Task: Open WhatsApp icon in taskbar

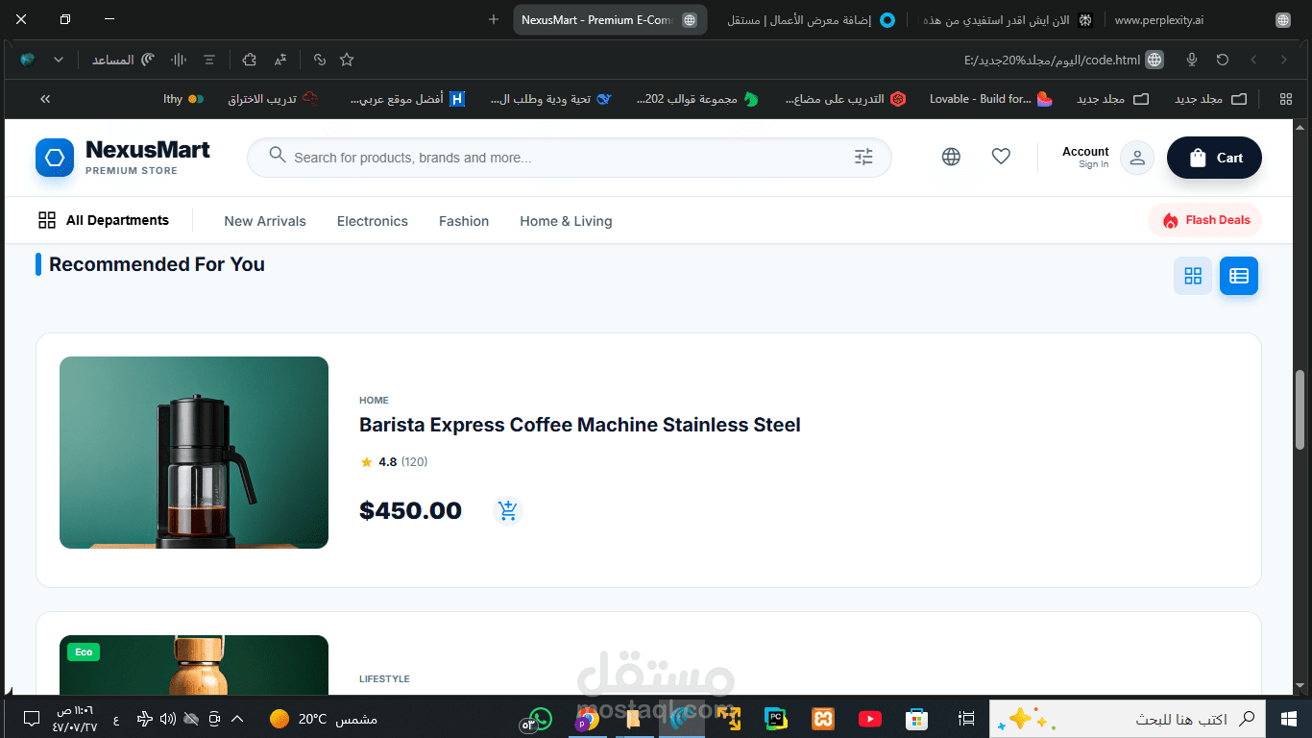Action: [541, 719]
